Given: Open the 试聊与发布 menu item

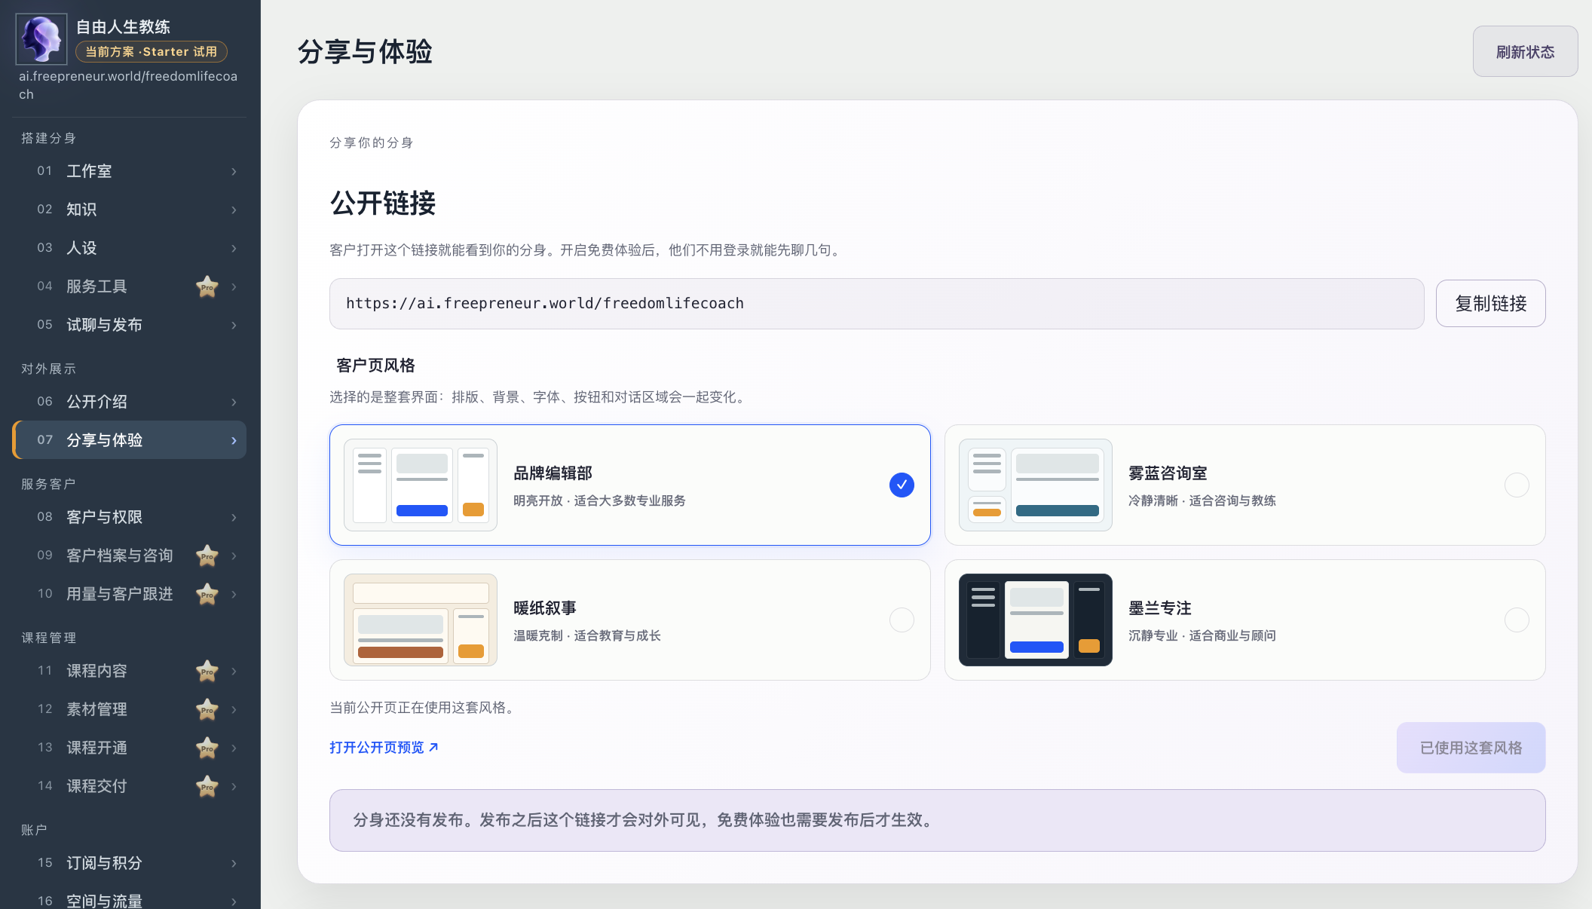Looking at the screenshot, I should click(x=130, y=325).
